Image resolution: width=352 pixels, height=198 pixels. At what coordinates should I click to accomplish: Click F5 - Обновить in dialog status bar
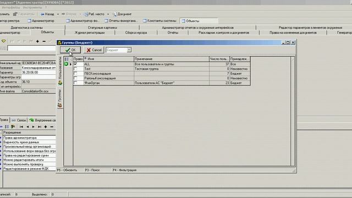(67, 170)
